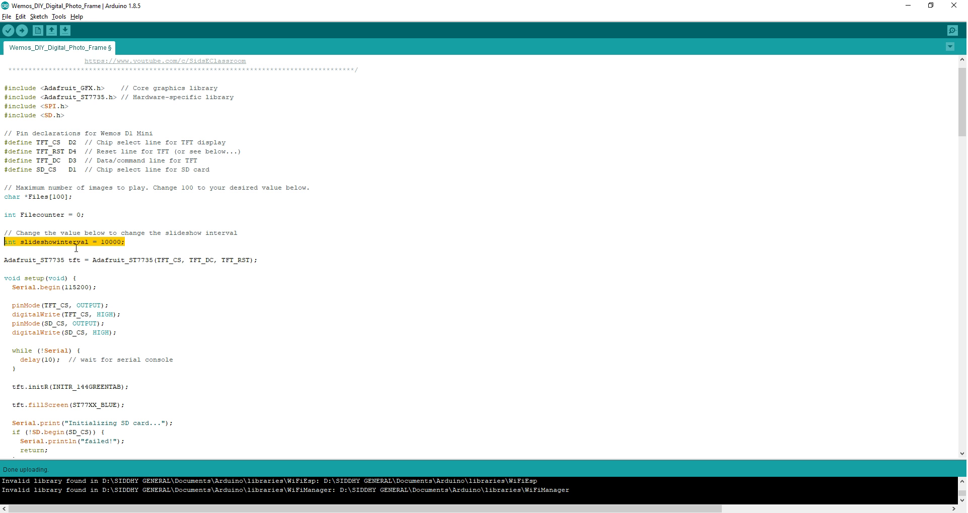968x513 pixels.
Task: Open the File menu
Action: 7,17
